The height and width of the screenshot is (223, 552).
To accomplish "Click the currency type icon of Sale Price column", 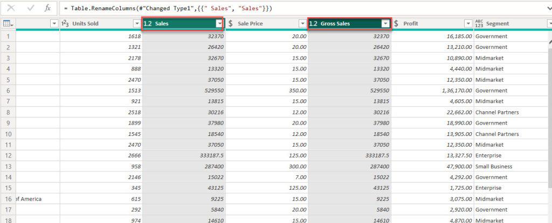I will click(231, 24).
